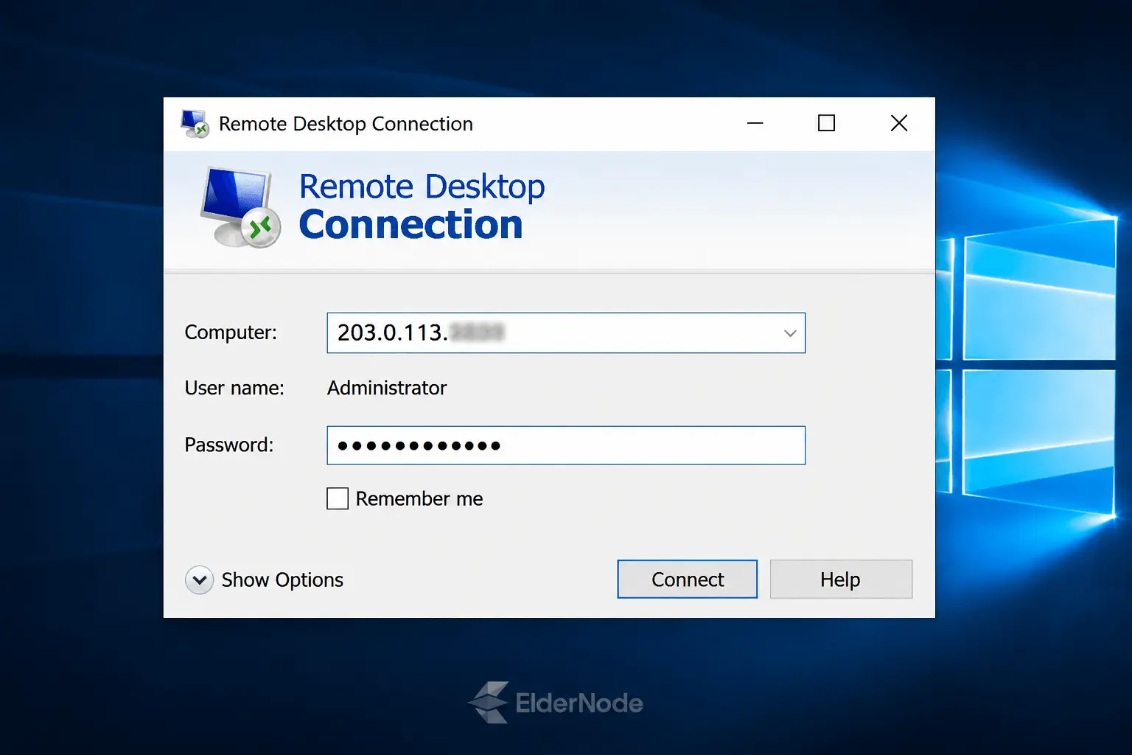Screen dimensions: 1132x755
Task: Click the 'User name:' label
Action: pyautogui.click(x=234, y=388)
